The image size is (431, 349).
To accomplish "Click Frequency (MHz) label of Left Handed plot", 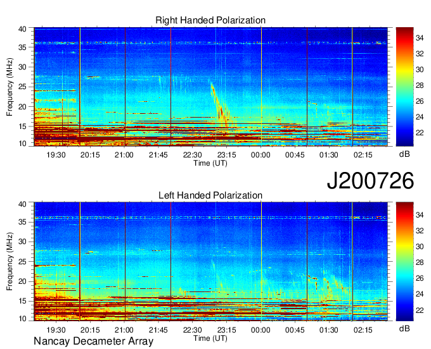I will 10,262.
